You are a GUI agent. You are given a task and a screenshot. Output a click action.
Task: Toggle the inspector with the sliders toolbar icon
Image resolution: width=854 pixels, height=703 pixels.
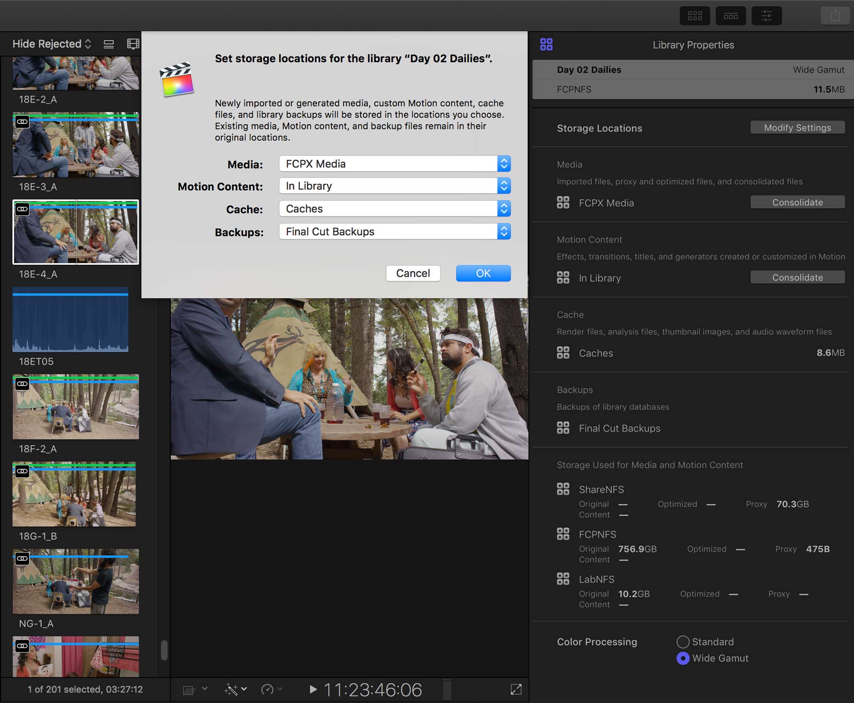767,16
